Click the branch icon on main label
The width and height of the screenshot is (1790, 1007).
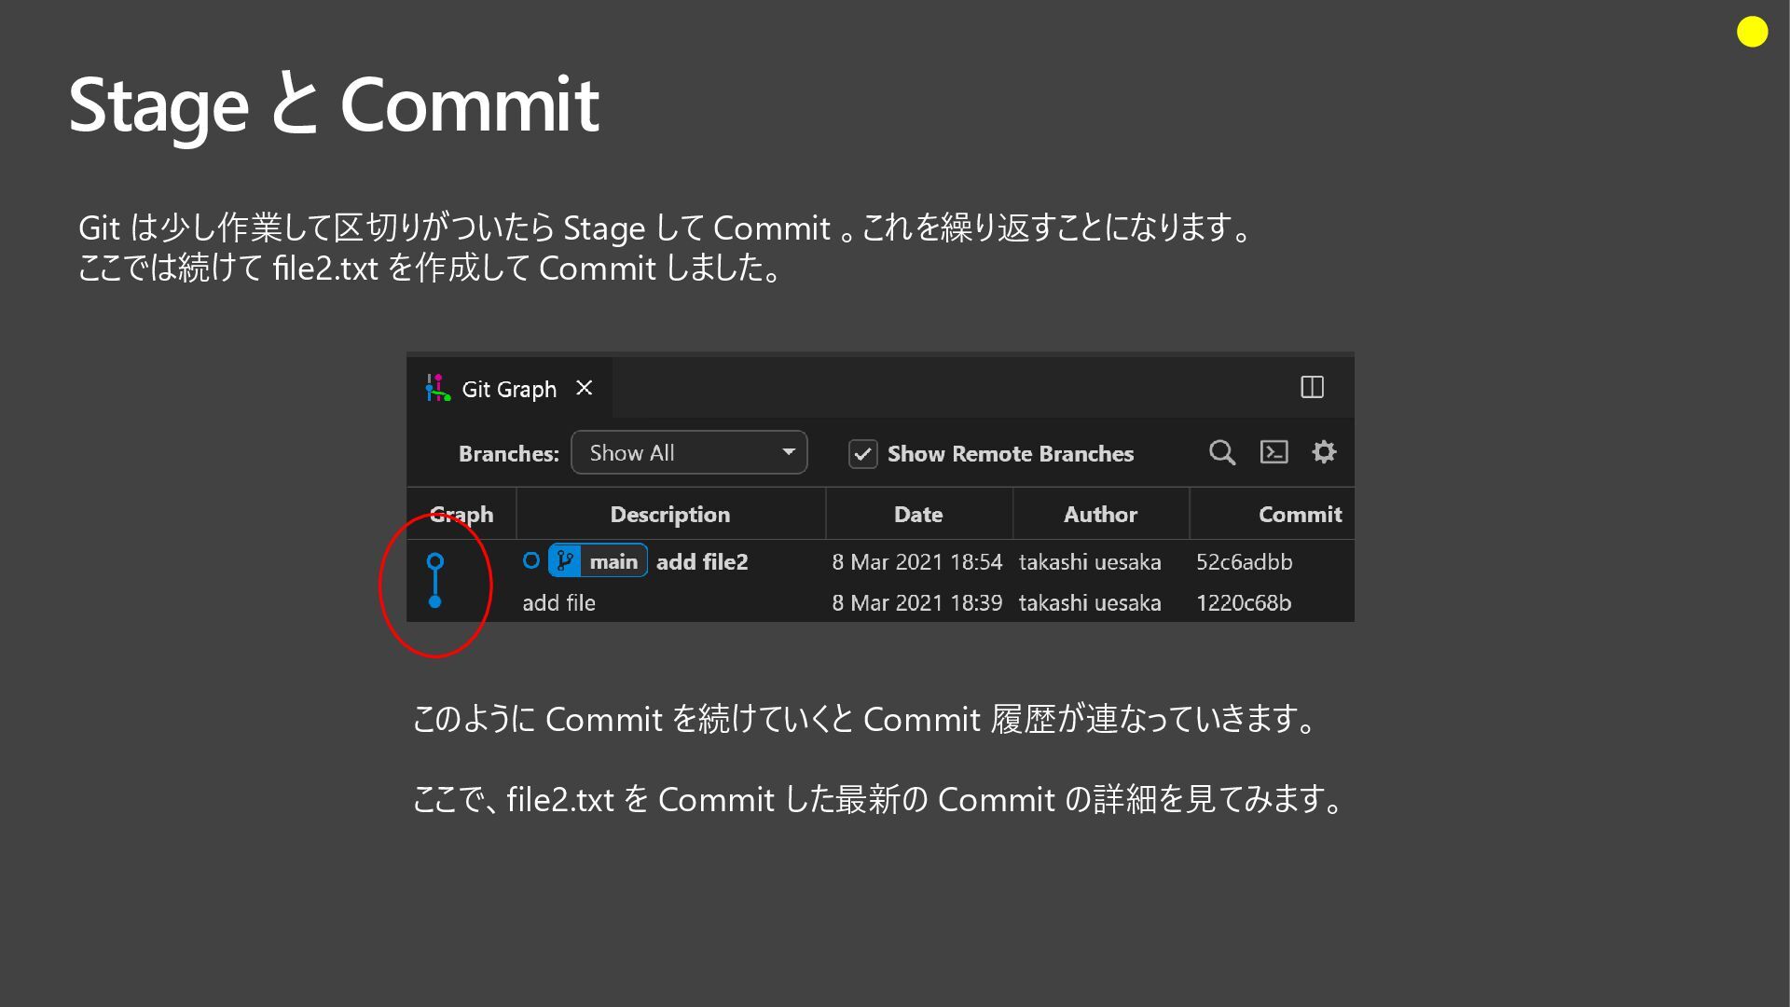(565, 561)
